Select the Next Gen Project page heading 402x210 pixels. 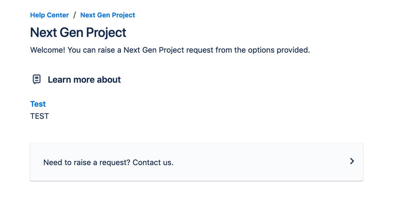(x=78, y=33)
